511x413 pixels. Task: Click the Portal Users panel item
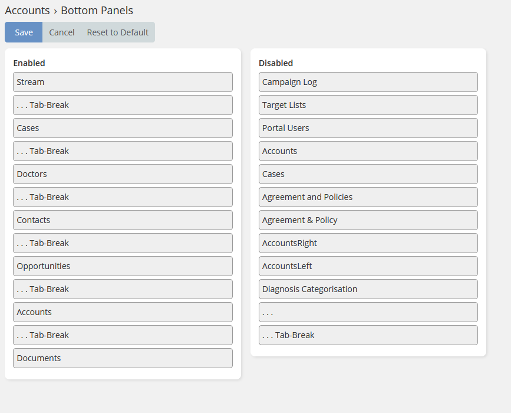click(368, 128)
